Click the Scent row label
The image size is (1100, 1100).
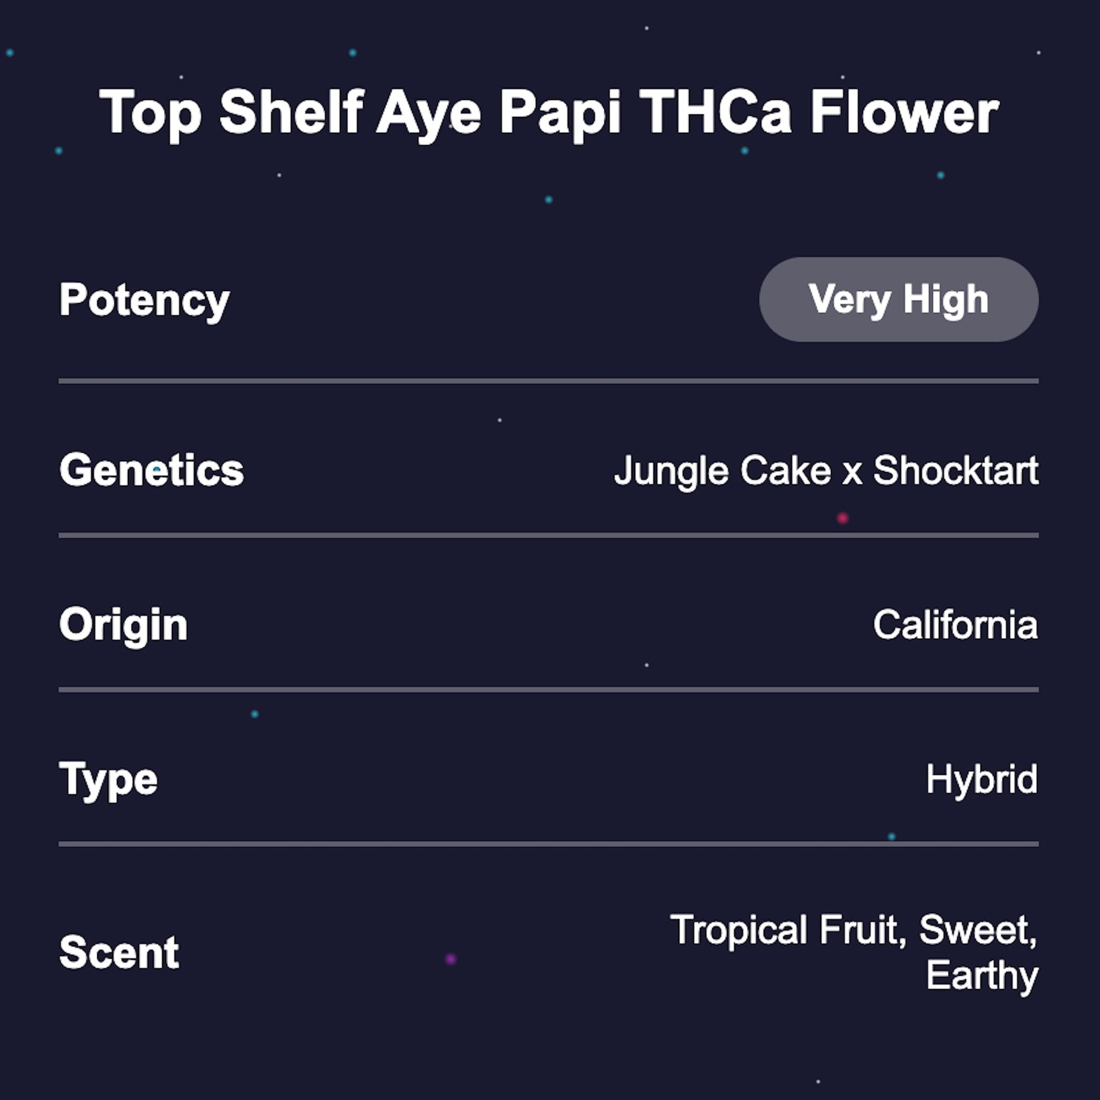click(x=119, y=952)
